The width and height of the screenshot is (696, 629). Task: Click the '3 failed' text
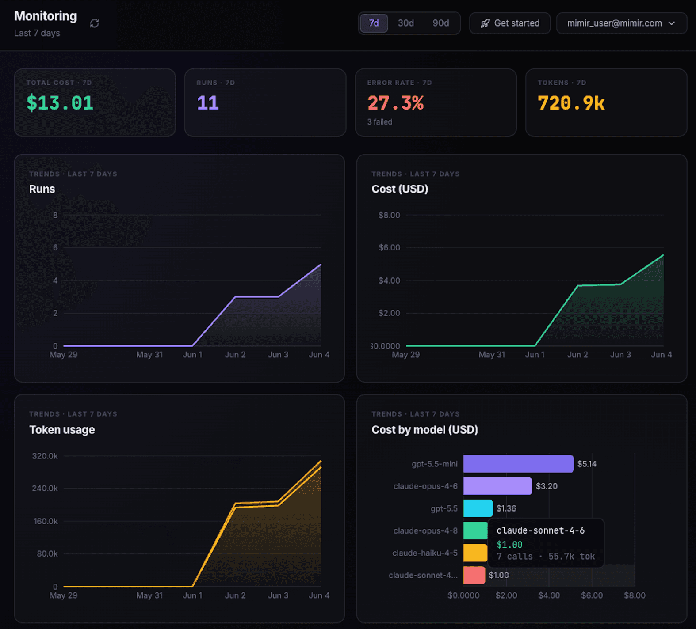coord(379,122)
